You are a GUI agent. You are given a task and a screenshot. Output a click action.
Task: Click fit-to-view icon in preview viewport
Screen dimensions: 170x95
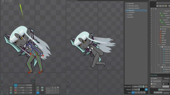click(68, 93)
